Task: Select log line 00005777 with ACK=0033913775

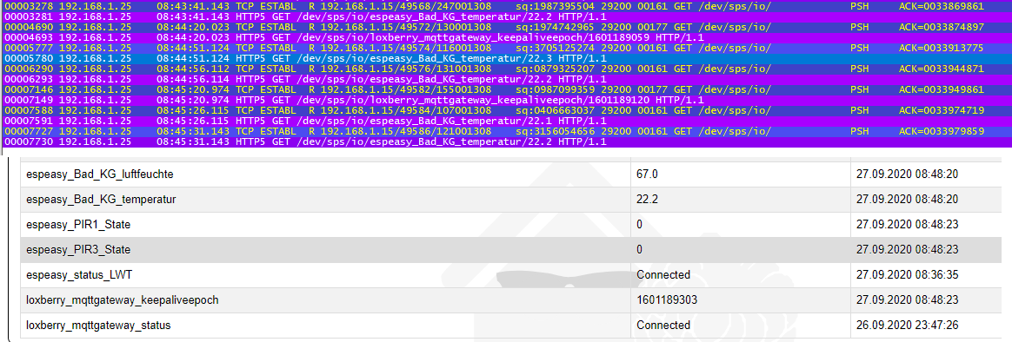Action: tap(506, 49)
